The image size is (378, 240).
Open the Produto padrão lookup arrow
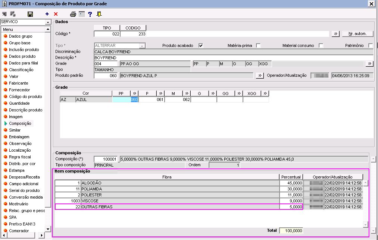260,76
